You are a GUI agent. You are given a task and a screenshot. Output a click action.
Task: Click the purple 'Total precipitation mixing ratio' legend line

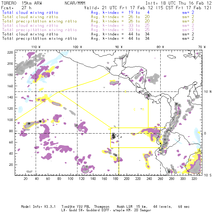39,30
